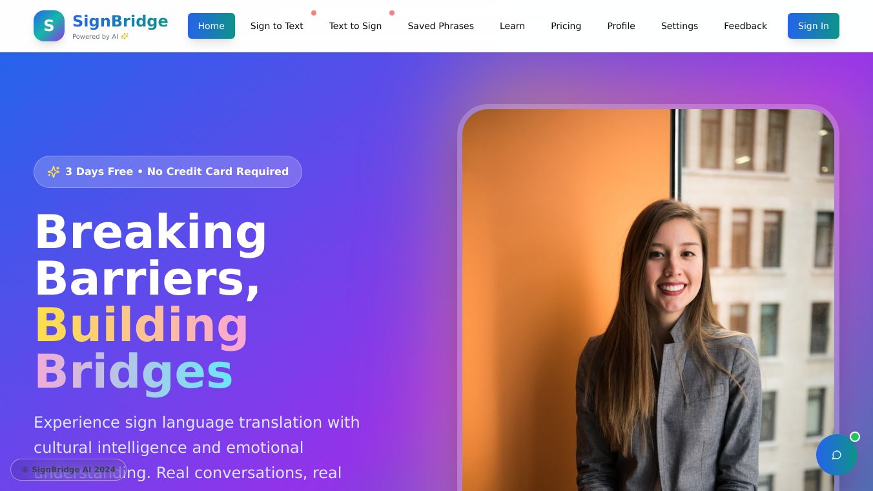Click the red dot on Text to Sign
The image size is (873, 491).
tap(392, 13)
